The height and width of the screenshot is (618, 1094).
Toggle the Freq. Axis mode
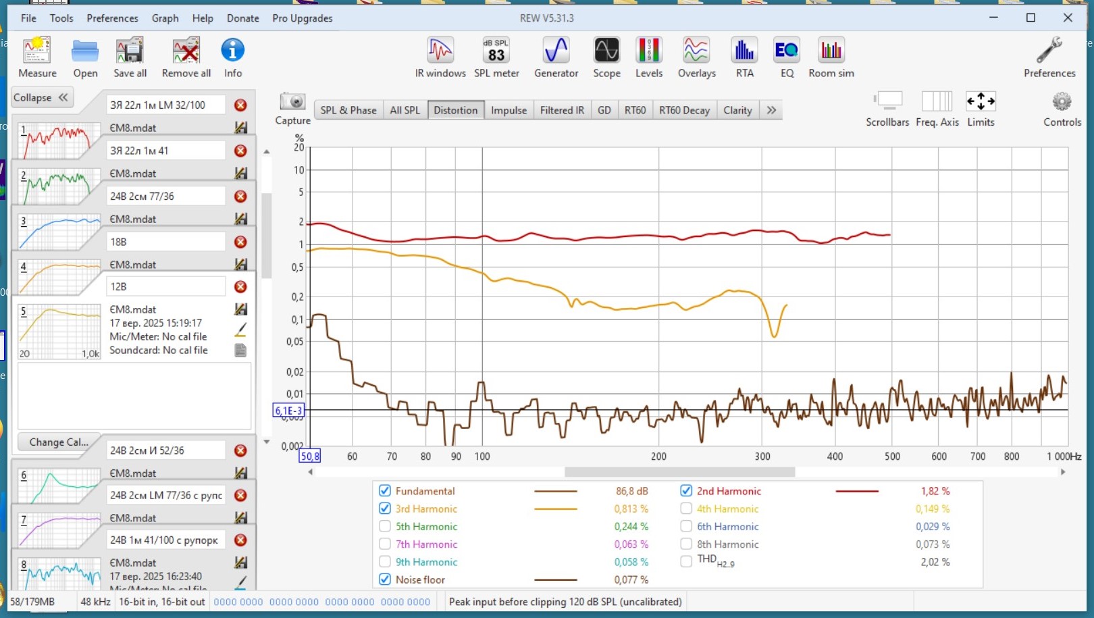click(x=937, y=109)
